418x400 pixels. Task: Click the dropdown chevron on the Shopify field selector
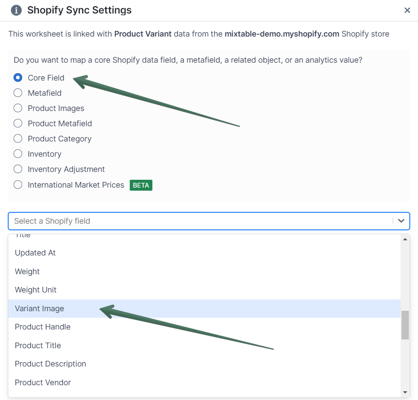(401, 221)
